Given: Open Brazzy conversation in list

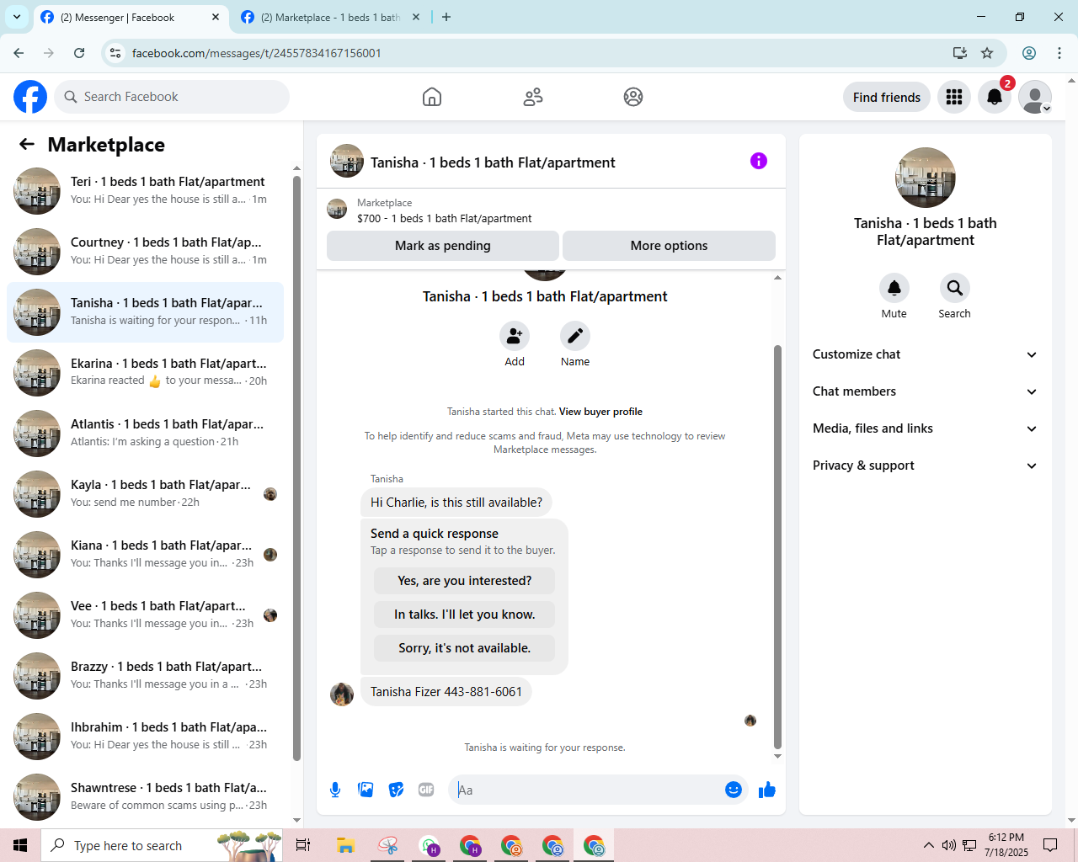Looking at the screenshot, I should pos(145,675).
